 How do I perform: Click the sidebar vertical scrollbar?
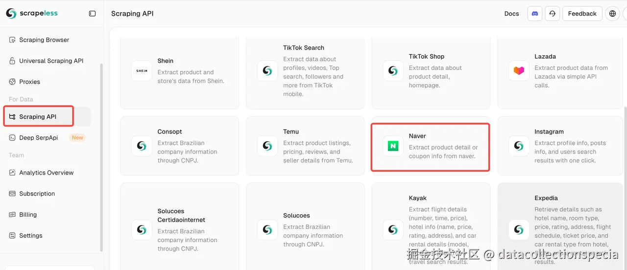[101, 157]
